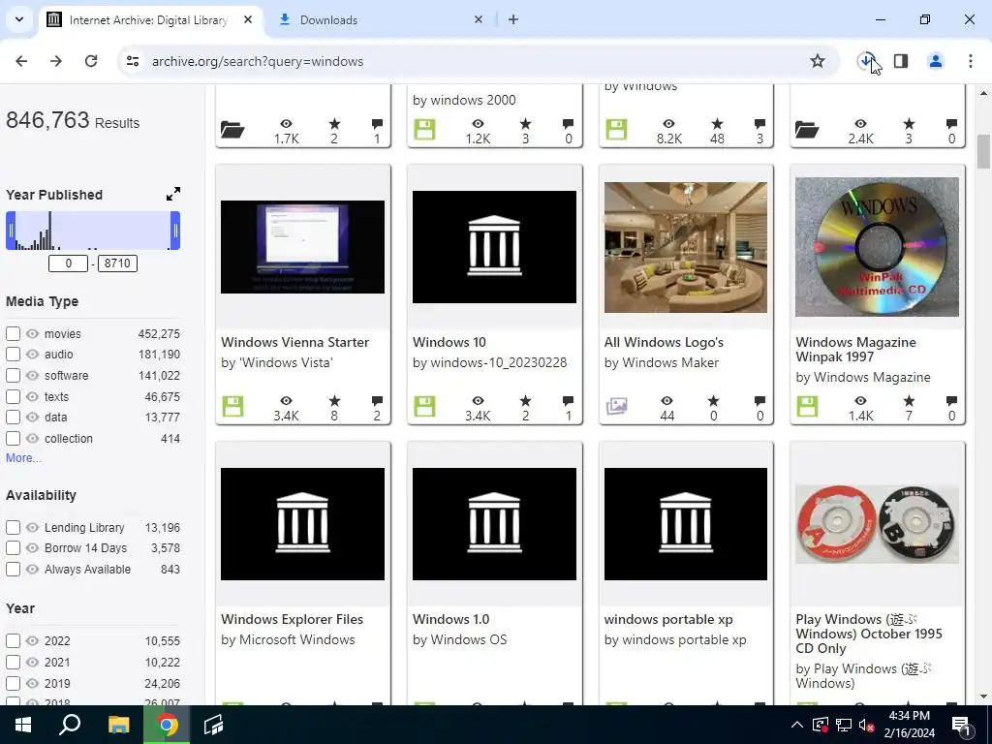Show hidden system tray icons chevron
The width and height of the screenshot is (992, 744).
tap(797, 725)
